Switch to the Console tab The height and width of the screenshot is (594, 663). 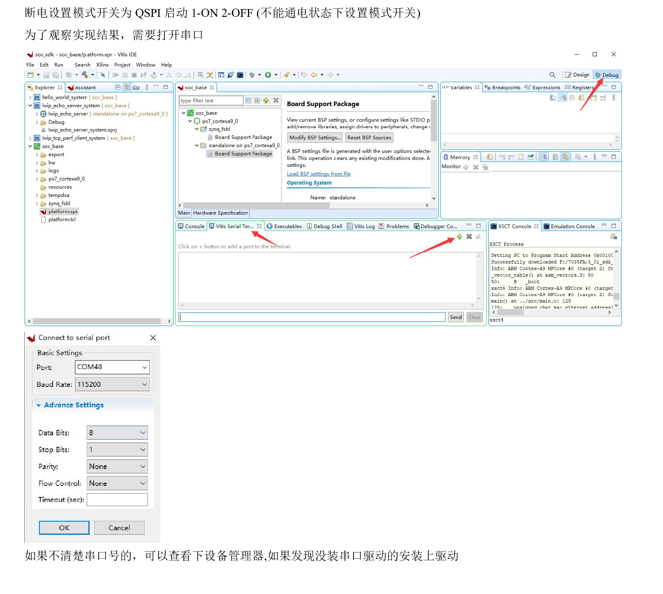[x=191, y=227]
